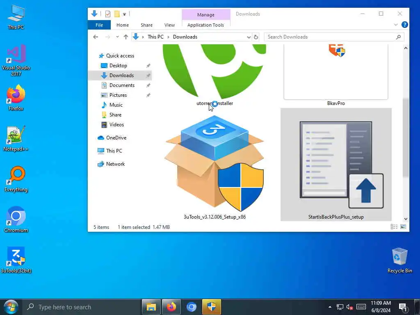Refresh the Downloads folder

coord(256,37)
